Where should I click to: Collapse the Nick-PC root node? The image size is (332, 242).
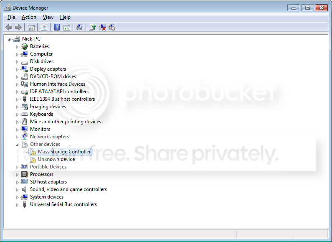point(9,39)
